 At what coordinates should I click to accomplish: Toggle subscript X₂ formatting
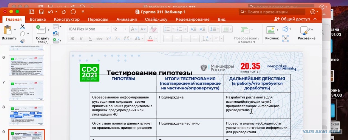click(118, 39)
